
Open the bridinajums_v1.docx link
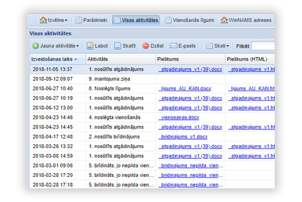(183, 136)
